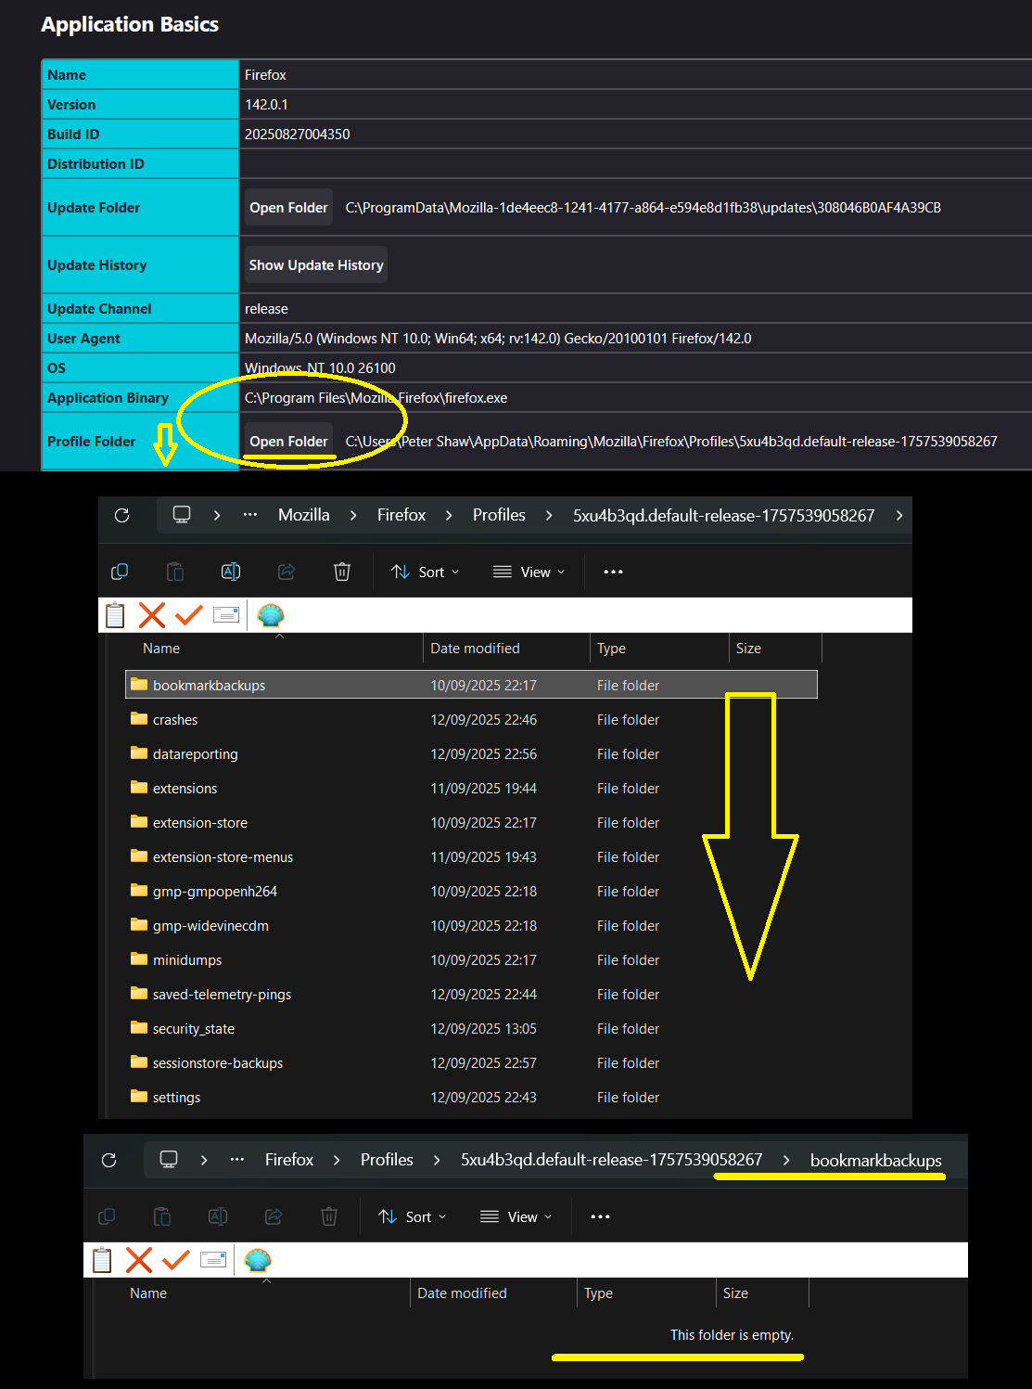This screenshot has height=1389, width=1032.
Task: Click the Refresh icon in the bookmarkbackups window
Action: click(108, 1160)
